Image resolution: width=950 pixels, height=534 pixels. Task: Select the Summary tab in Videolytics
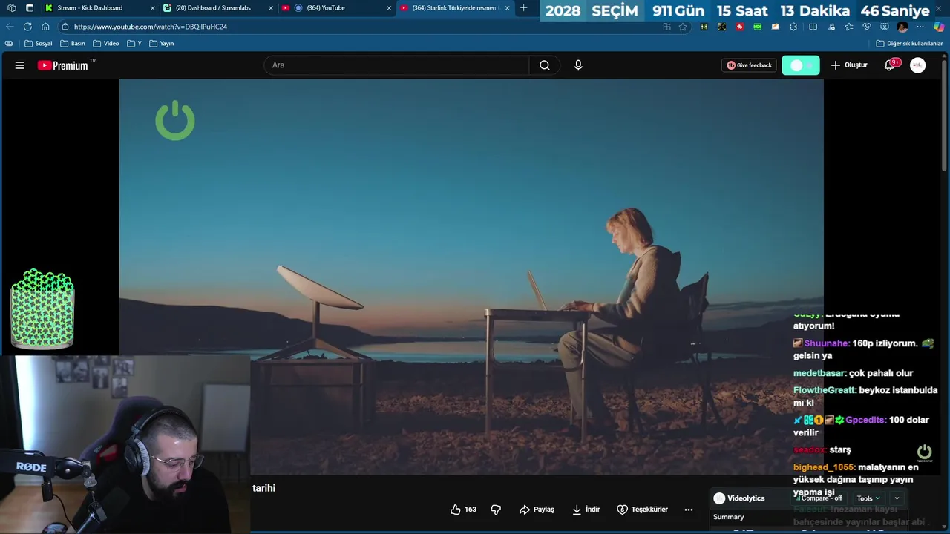coord(728,517)
